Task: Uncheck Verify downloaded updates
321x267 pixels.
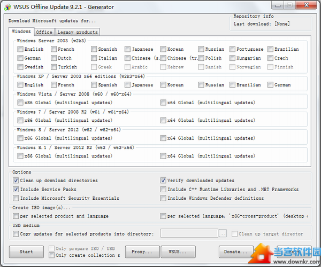Action: click(x=163, y=180)
